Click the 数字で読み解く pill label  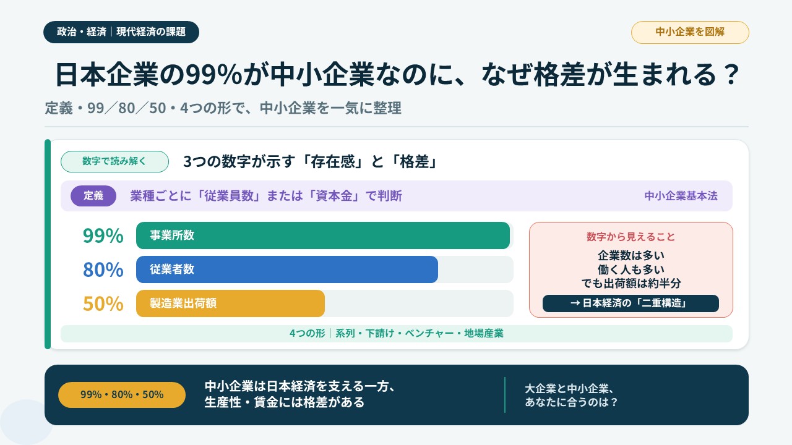pos(114,161)
